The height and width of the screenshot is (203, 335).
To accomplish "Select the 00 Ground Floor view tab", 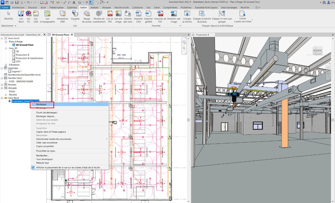I will point(61,35).
